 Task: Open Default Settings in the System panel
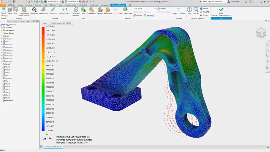coord(3,12)
